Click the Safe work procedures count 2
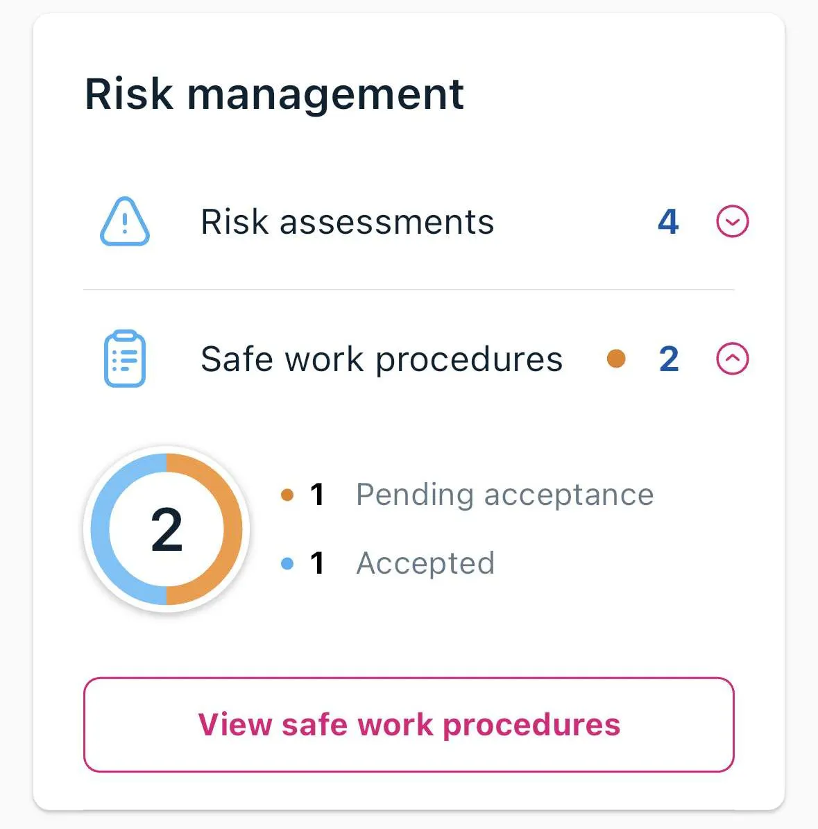Screen dimensions: 818x829 [669, 359]
